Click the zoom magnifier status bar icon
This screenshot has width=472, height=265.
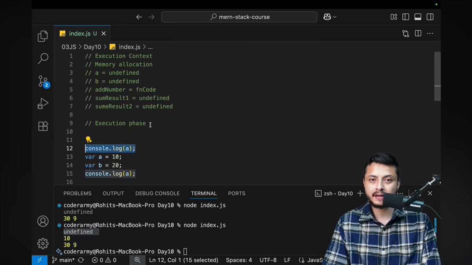[x=137, y=260]
